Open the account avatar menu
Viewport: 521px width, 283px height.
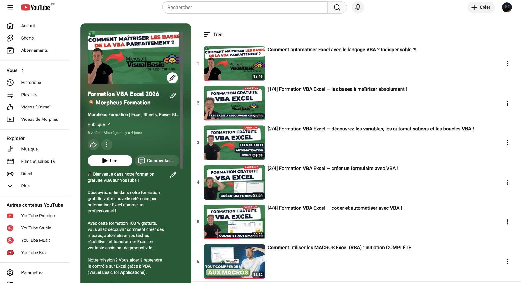[x=507, y=7]
